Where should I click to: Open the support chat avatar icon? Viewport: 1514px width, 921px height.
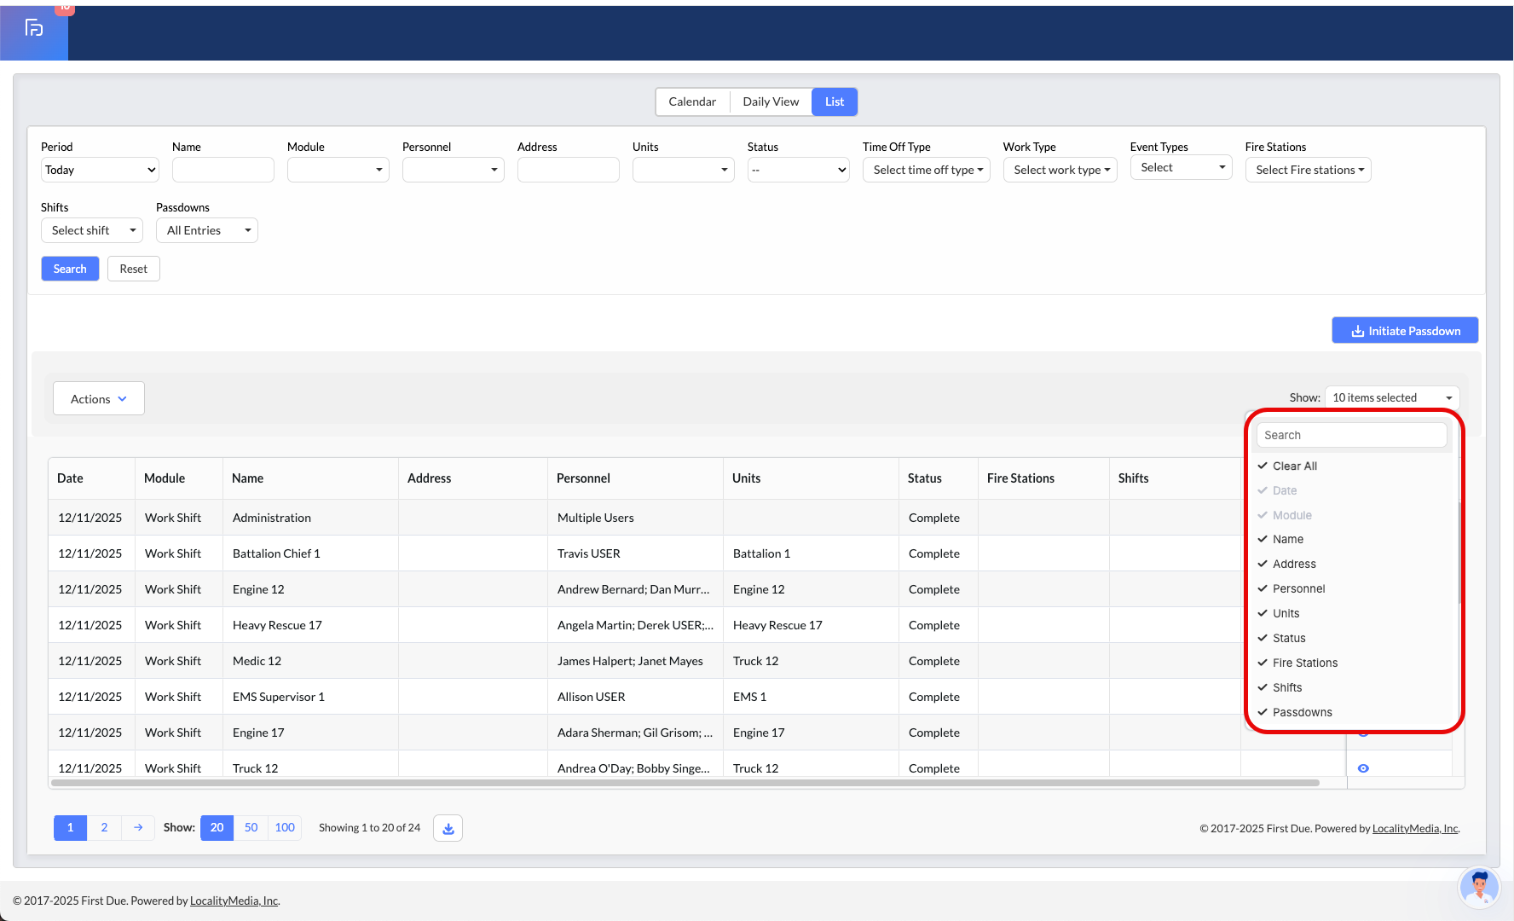point(1479,888)
